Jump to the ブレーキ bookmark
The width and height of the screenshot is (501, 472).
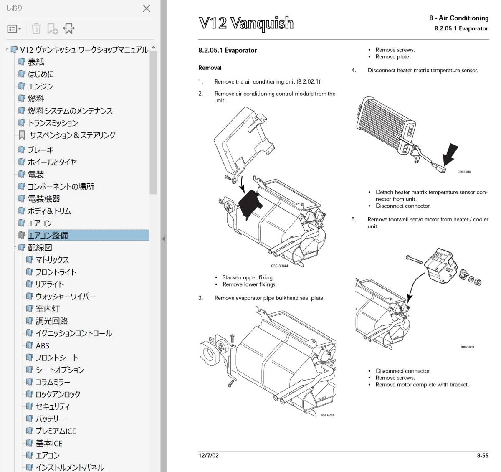(x=40, y=150)
